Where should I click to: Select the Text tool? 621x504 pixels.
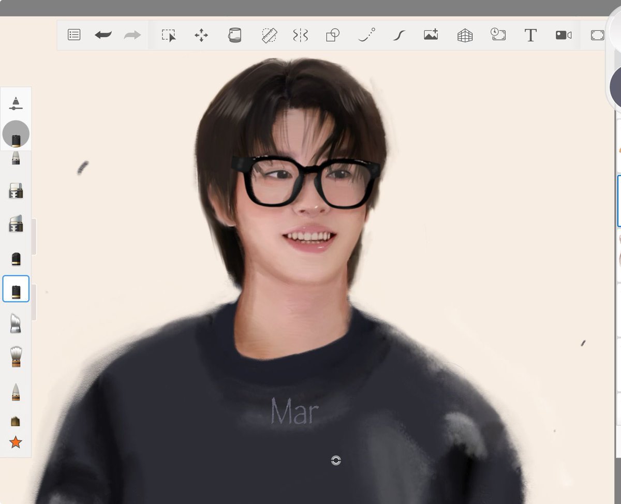point(530,35)
